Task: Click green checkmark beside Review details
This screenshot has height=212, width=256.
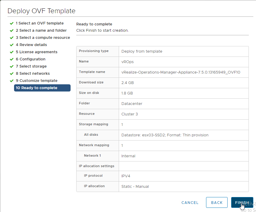Action: (12, 45)
